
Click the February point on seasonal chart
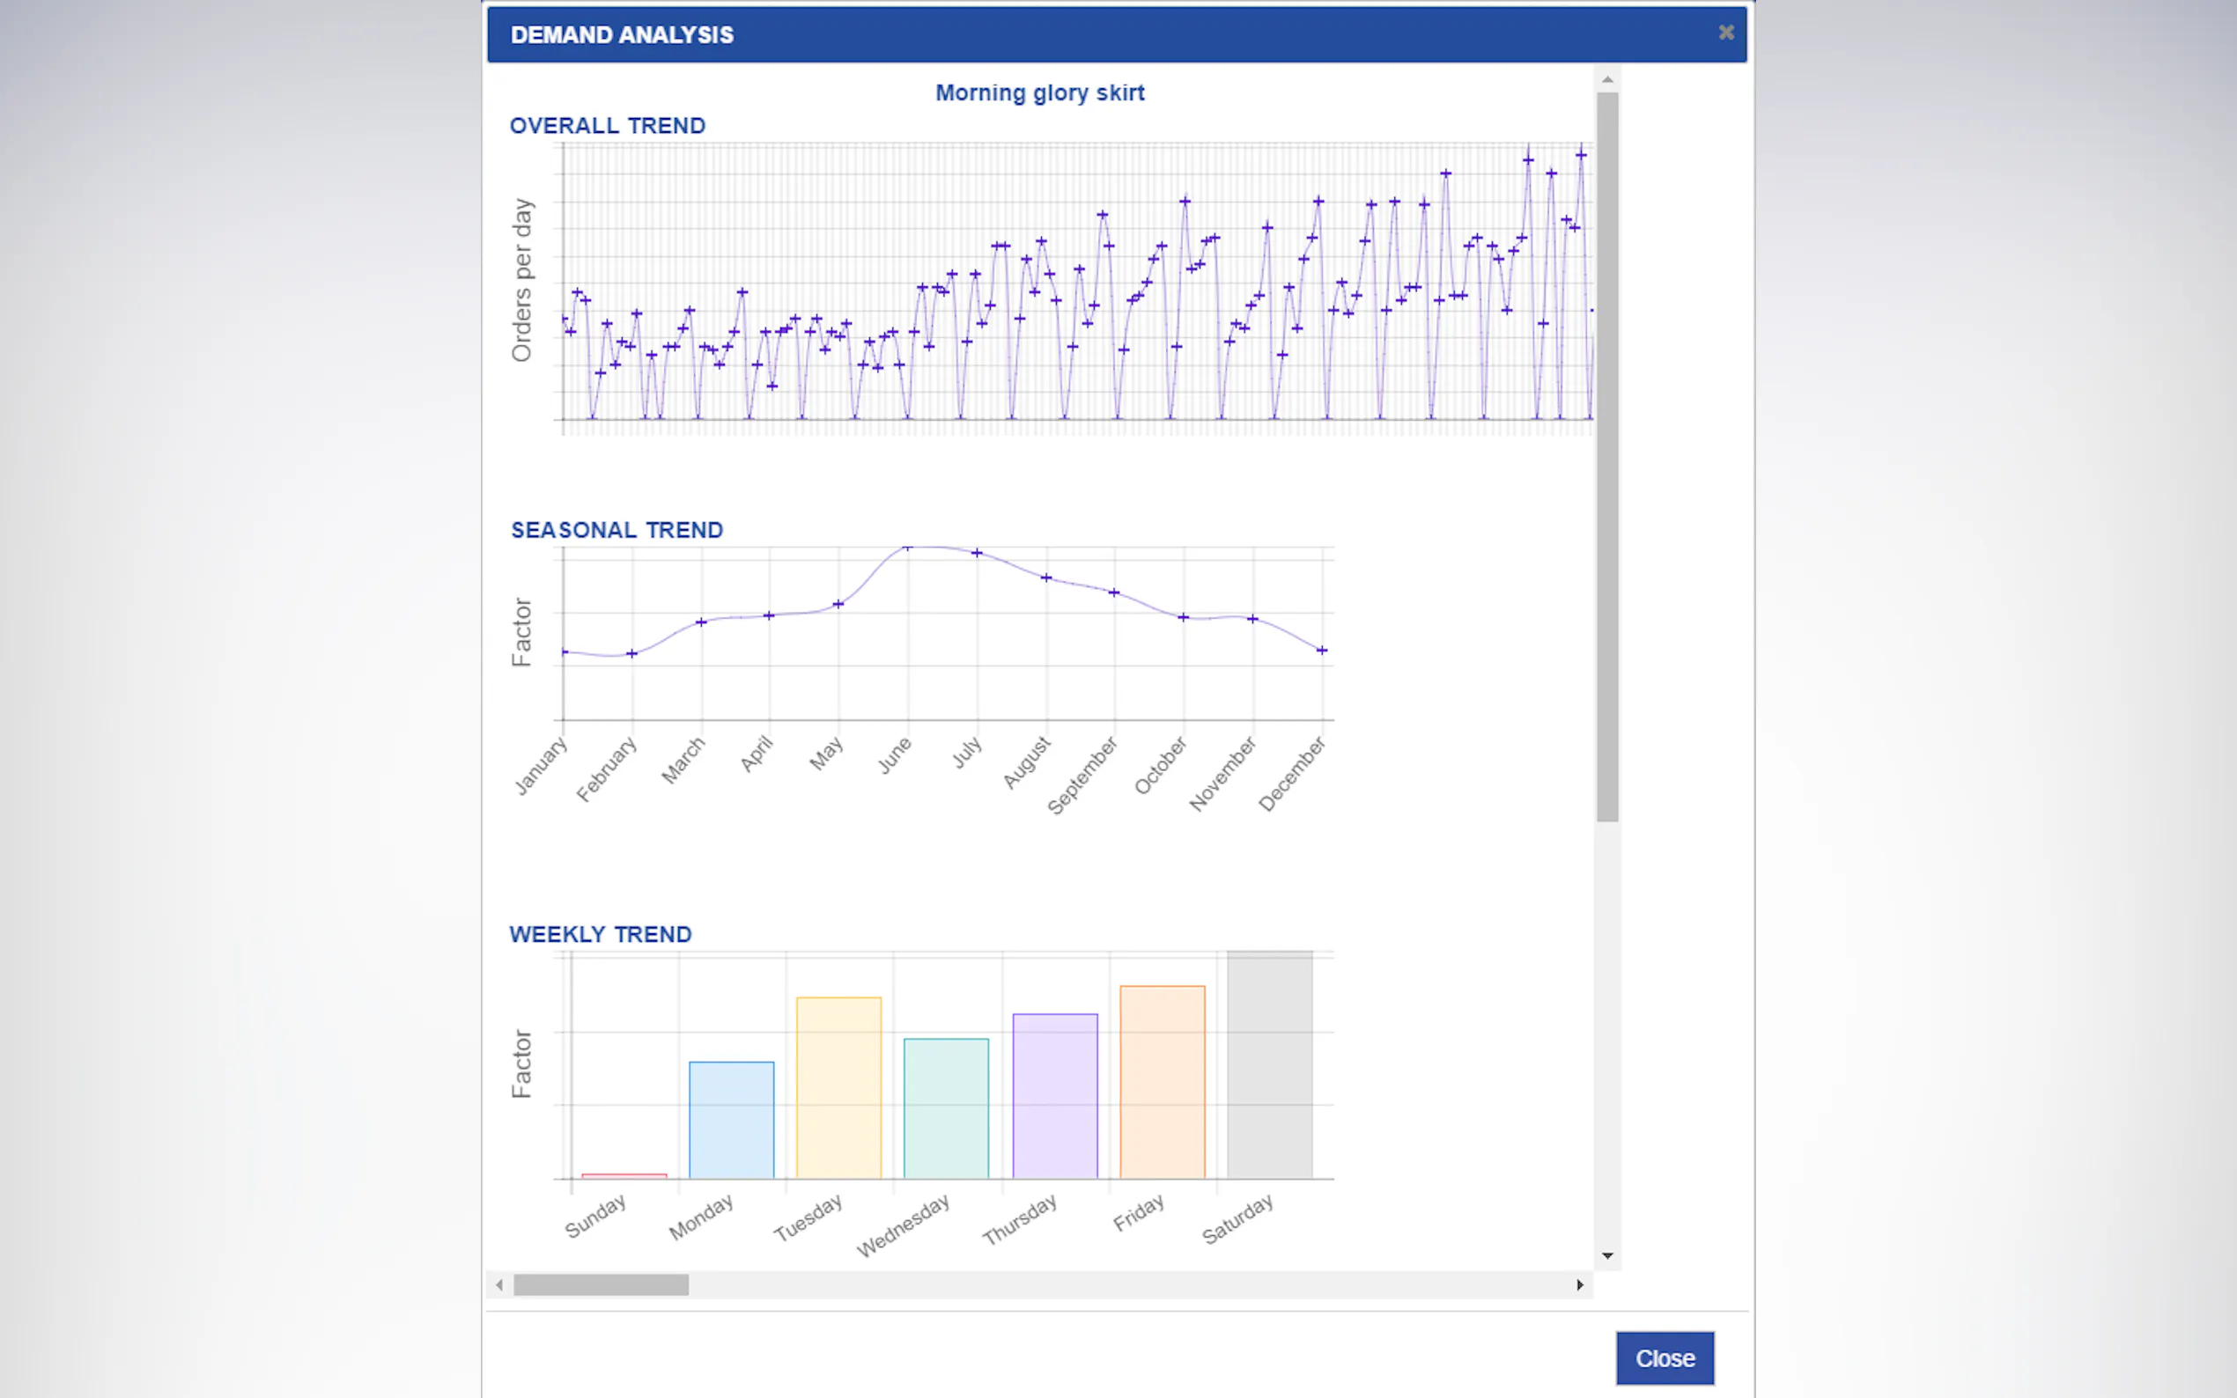[632, 654]
